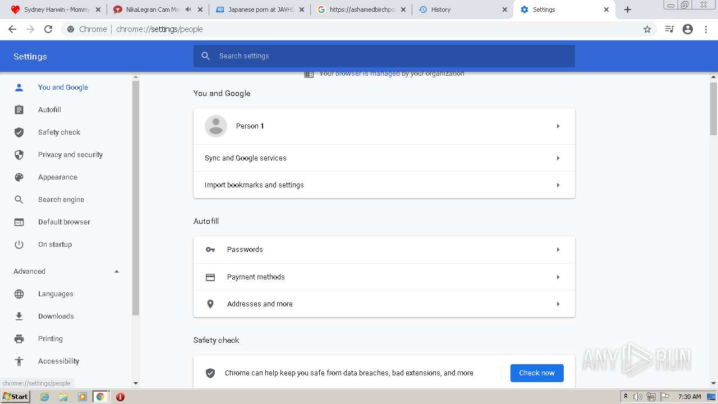Switch to the Japanese JAVHD tab
The image size is (718, 404).
tap(260, 10)
